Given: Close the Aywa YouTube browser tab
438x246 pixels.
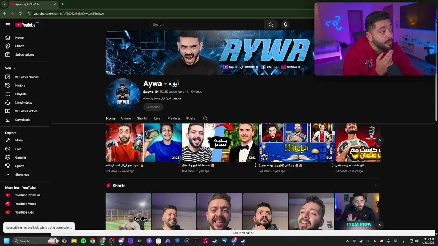Looking at the screenshot, I should click(55, 4).
